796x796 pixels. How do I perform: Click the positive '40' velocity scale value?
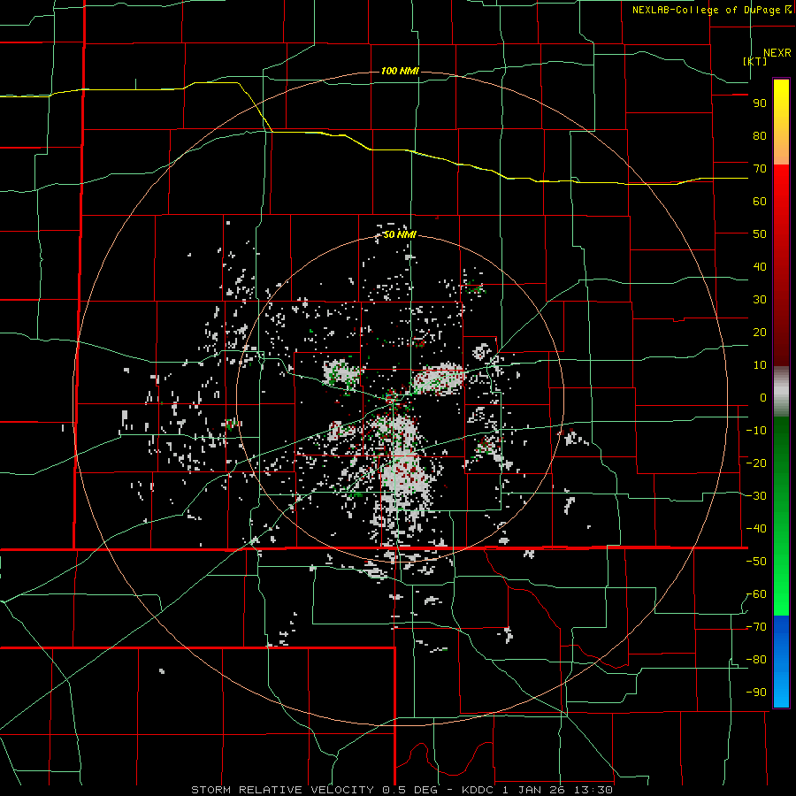click(760, 266)
